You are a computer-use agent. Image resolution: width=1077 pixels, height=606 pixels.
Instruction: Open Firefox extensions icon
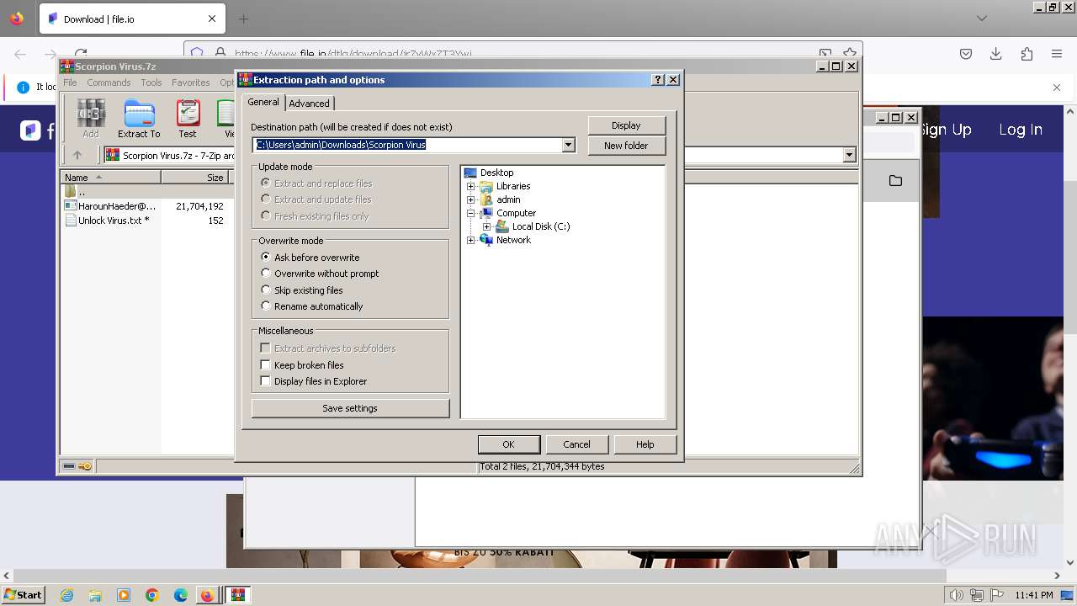(1027, 54)
